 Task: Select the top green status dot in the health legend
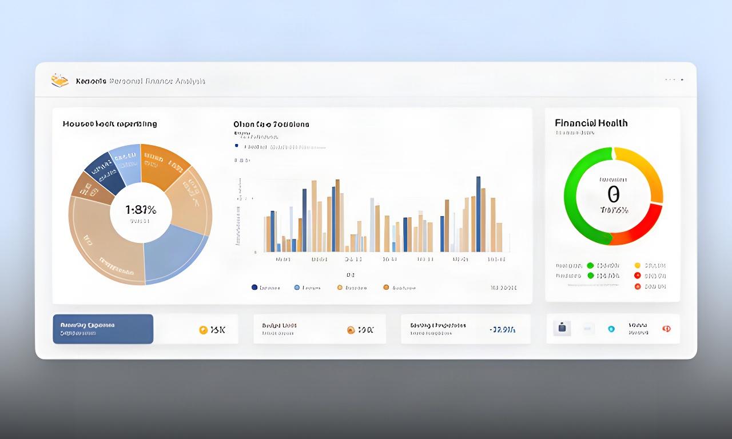coord(590,265)
